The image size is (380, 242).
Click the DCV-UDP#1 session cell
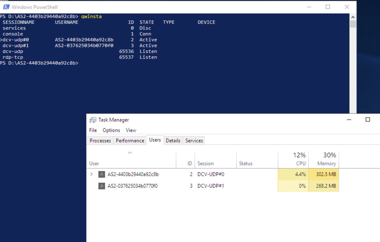(211, 186)
